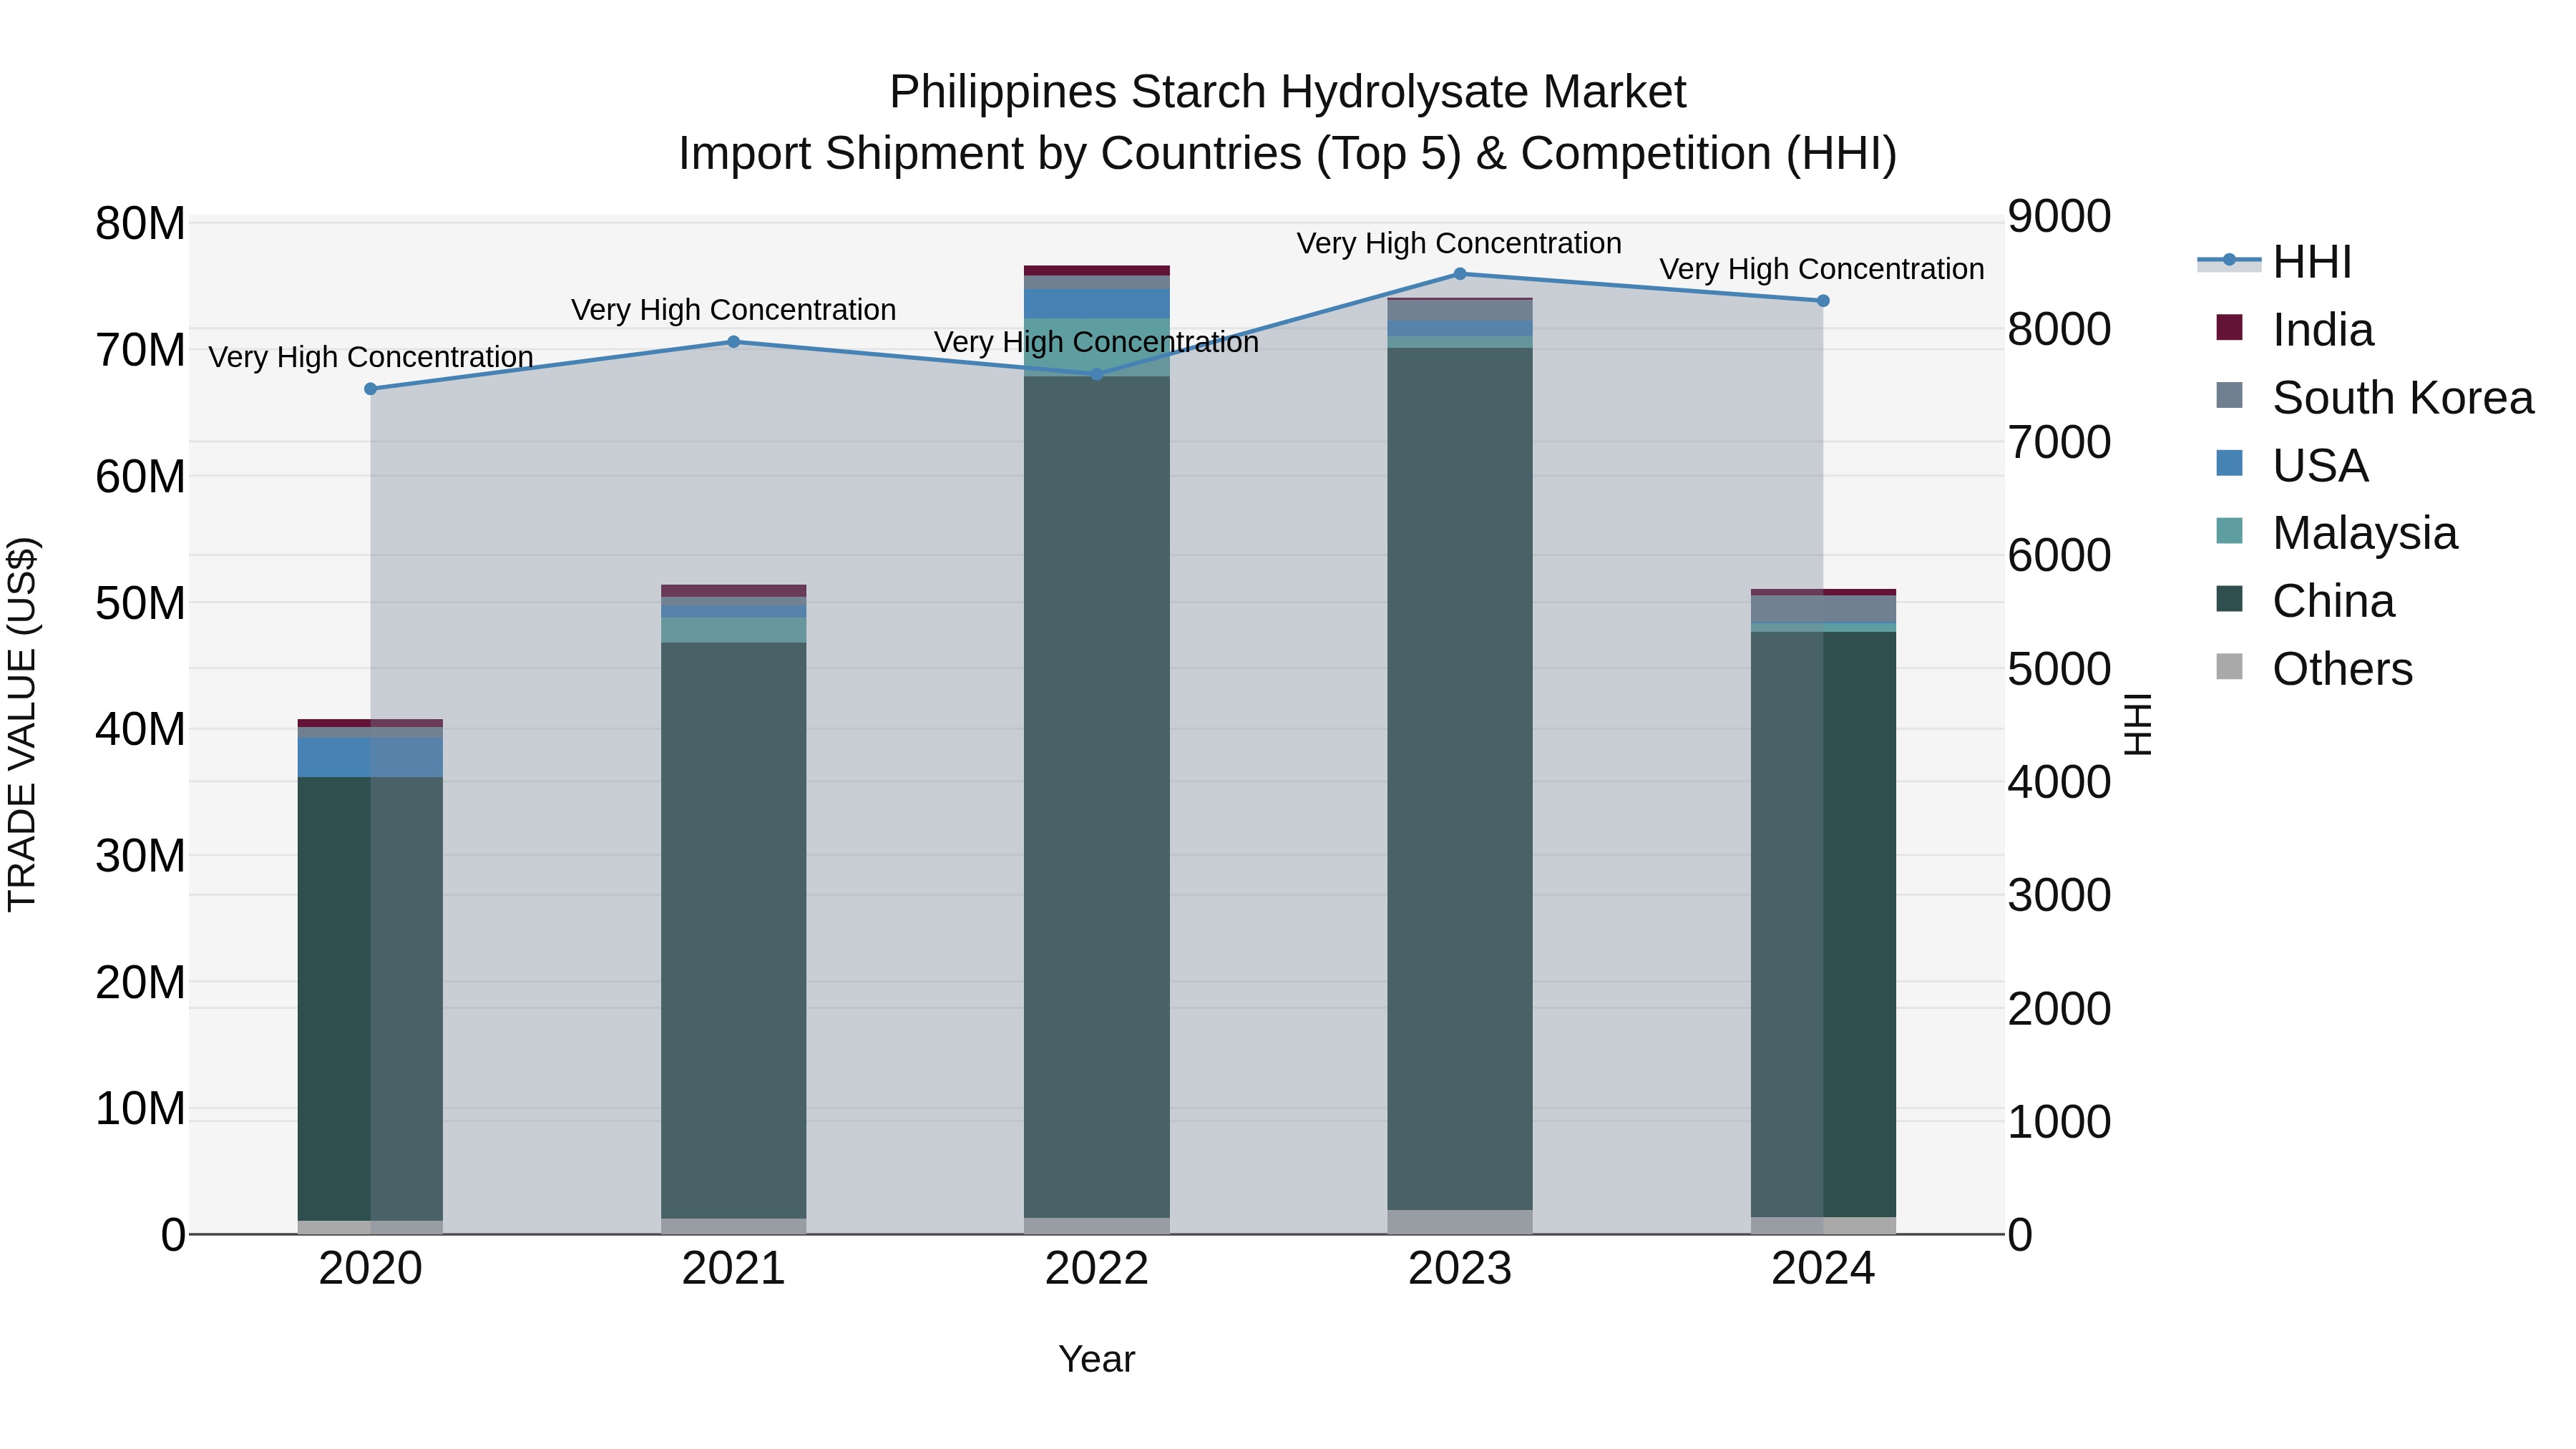Click the 5000 right axis tick
The width and height of the screenshot is (2576, 1449).
(2059, 669)
